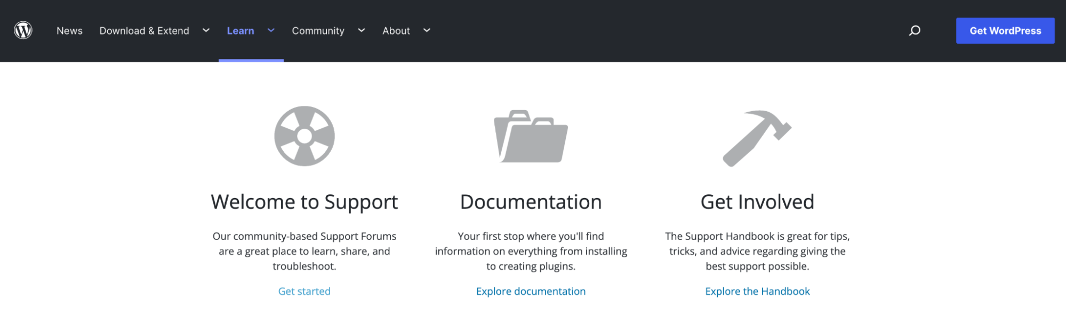
Task: Expand the Community menu chevron
Action: (x=361, y=30)
